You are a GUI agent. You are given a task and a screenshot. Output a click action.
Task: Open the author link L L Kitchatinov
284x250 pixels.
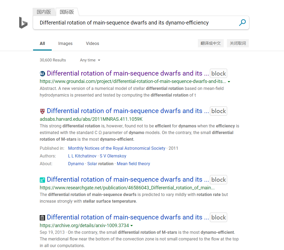[x=82, y=156]
